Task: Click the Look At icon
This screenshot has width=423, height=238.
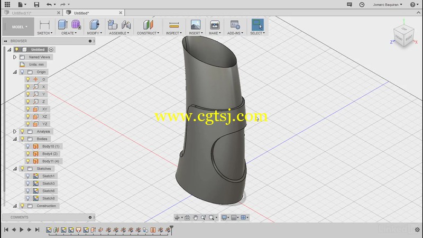Action: pos(187,217)
